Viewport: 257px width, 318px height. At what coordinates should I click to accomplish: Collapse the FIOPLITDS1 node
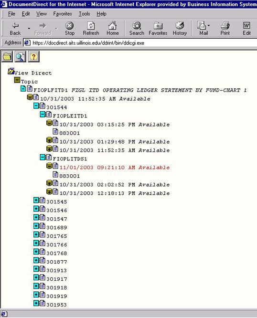click(43, 157)
